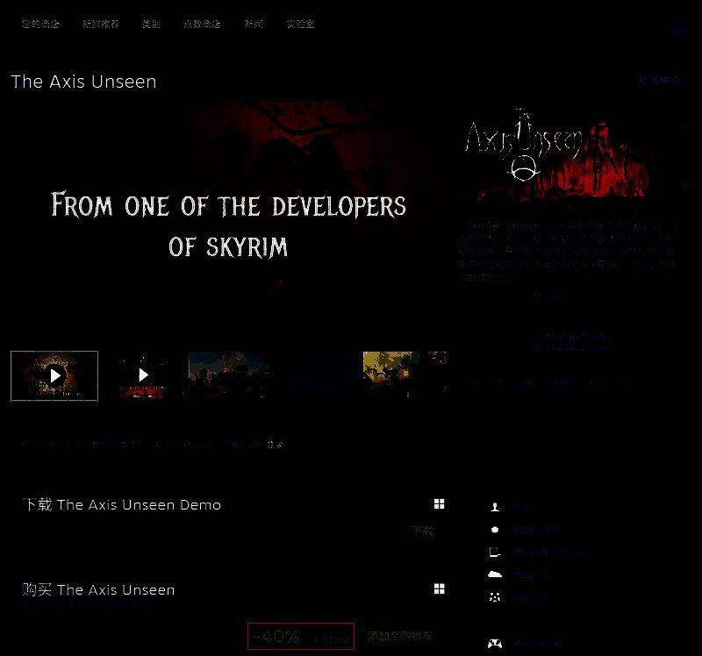Image resolution: width=702 pixels, height=656 pixels.
Task: Click The Axis Unseen capsule header image
Action: [555, 153]
